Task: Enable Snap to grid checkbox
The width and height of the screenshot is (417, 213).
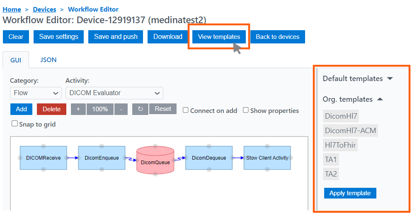Action: point(15,124)
